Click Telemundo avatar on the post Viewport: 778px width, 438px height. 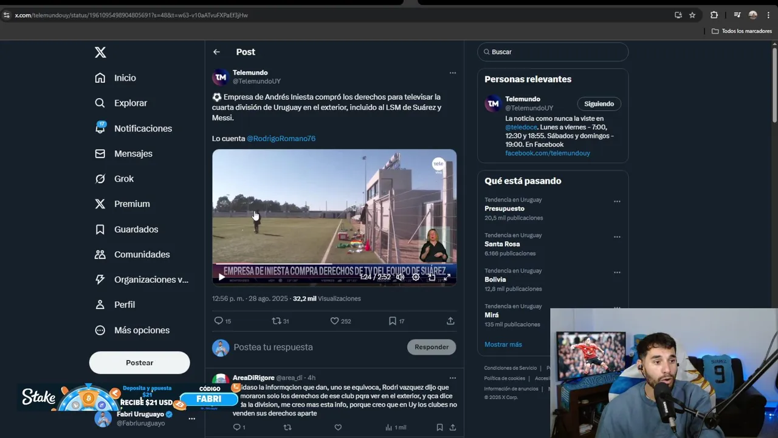pyautogui.click(x=220, y=77)
